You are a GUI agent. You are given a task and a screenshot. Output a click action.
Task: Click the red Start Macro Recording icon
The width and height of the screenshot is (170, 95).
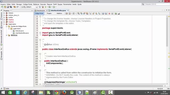pyautogui.click(x=109, y=13)
